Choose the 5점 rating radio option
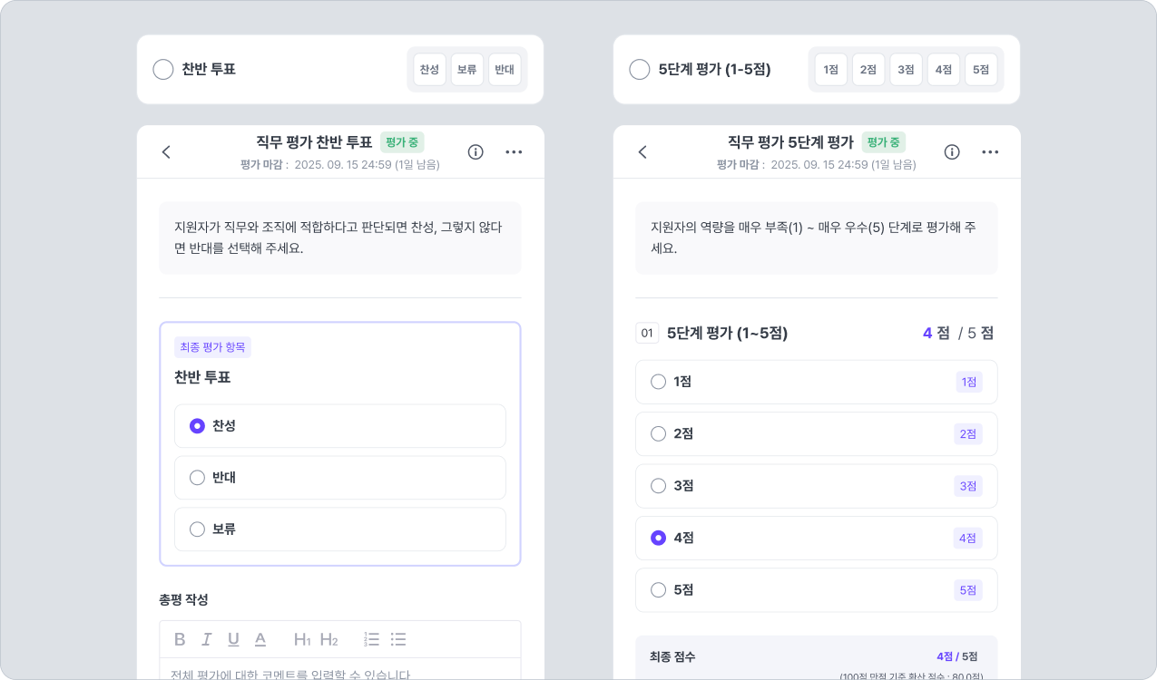 659,589
